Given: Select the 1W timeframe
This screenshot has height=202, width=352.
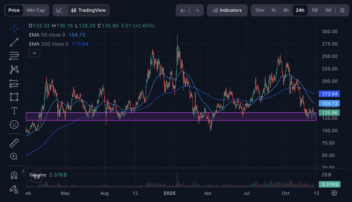Looking at the screenshot, I should 315,10.
